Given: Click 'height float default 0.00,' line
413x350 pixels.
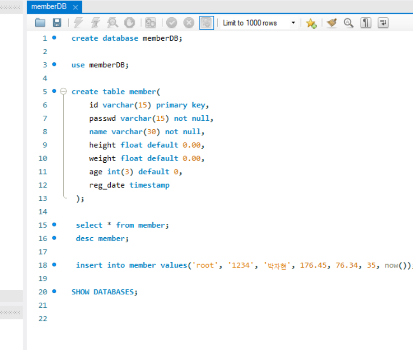Looking at the screenshot, I should tap(147, 145).
